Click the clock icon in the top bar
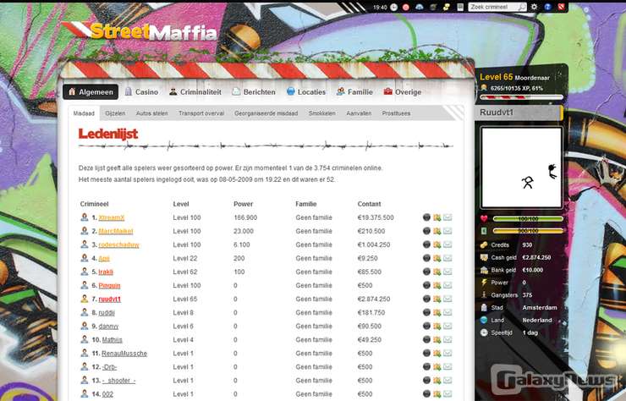 click(x=393, y=7)
